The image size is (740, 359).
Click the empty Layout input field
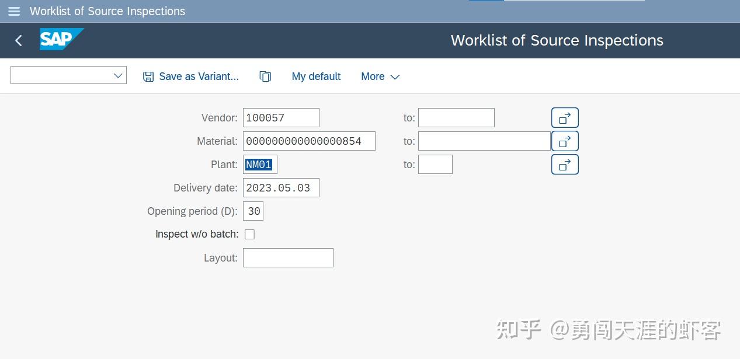(288, 257)
